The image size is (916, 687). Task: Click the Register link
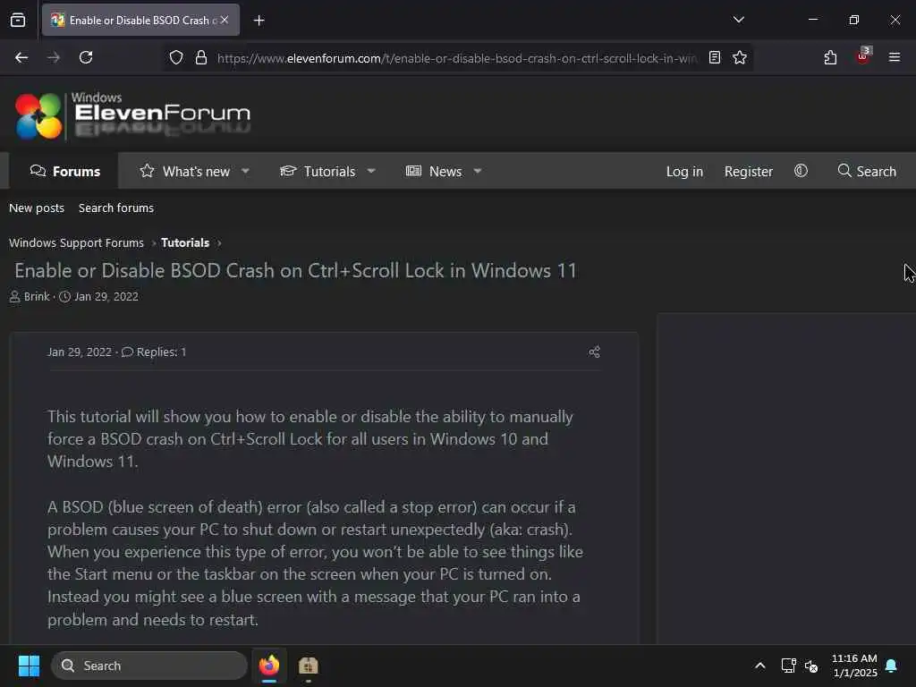(x=749, y=171)
